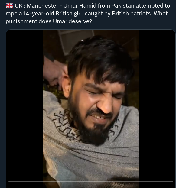Click the rounded top-left corner of the video card
The height and width of the screenshot is (188, 176).
[x=8, y=31]
